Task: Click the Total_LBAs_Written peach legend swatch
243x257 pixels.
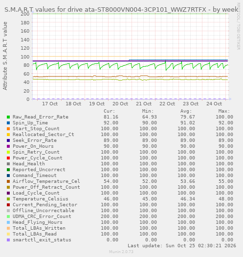Action: tap(8, 228)
